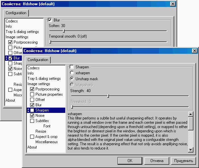Click the Отмена cancel button

[157, 161]
